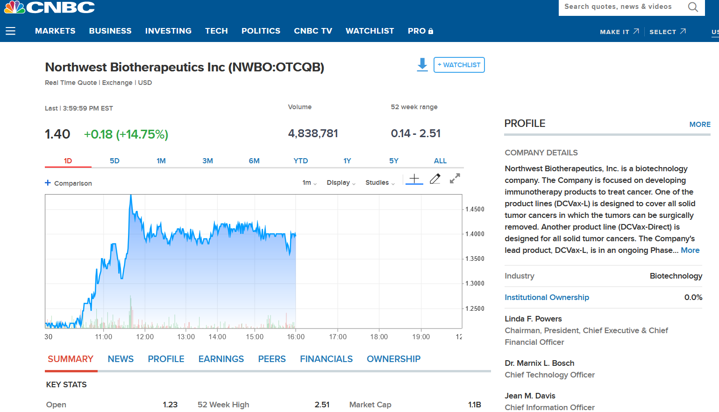Open the 1m interval dropdown

(309, 182)
